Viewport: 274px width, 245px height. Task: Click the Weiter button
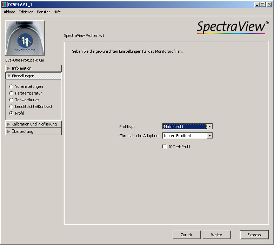point(216,235)
